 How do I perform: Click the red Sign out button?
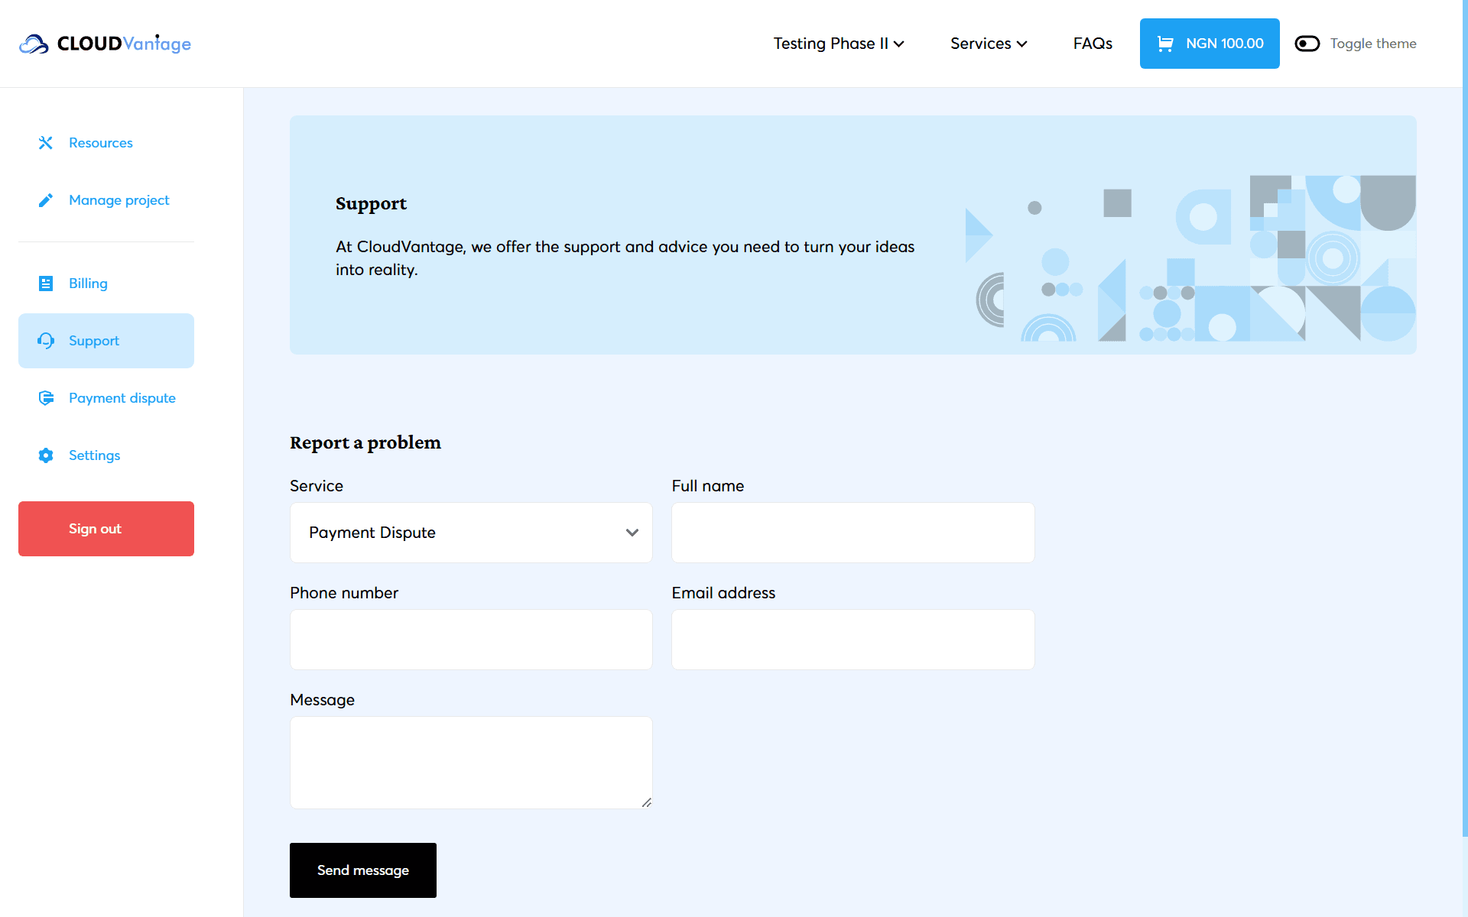(x=106, y=529)
